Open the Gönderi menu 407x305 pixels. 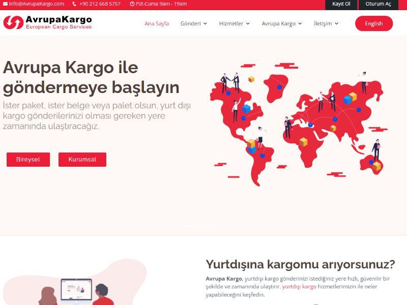coord(191,23)
